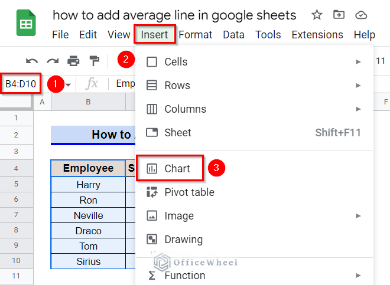
Task: Click the print icon in toolbar
Action: click(x=73, y=61)
